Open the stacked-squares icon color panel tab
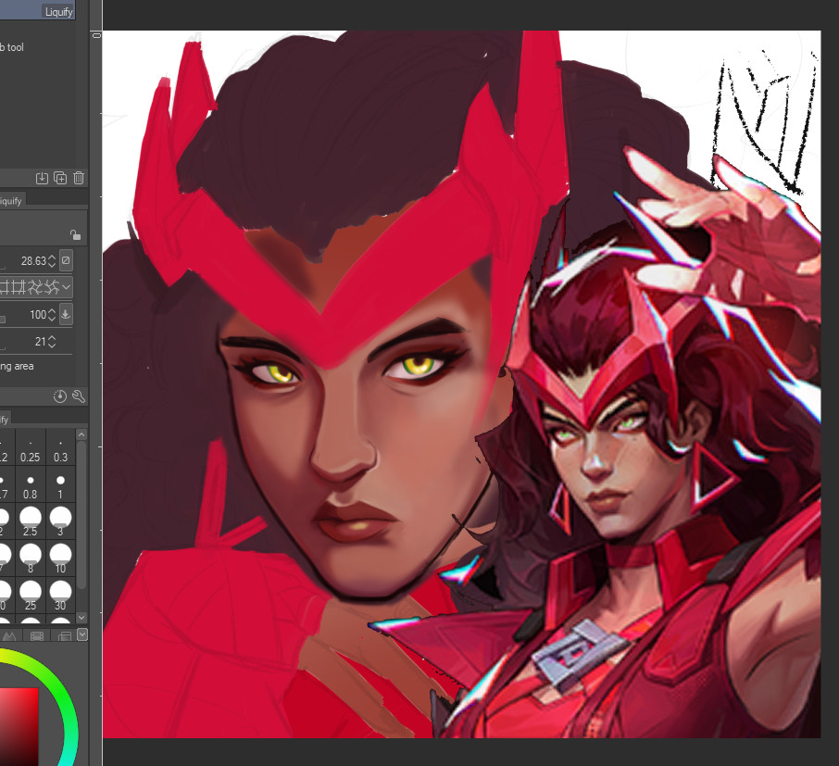 point(64,635)
